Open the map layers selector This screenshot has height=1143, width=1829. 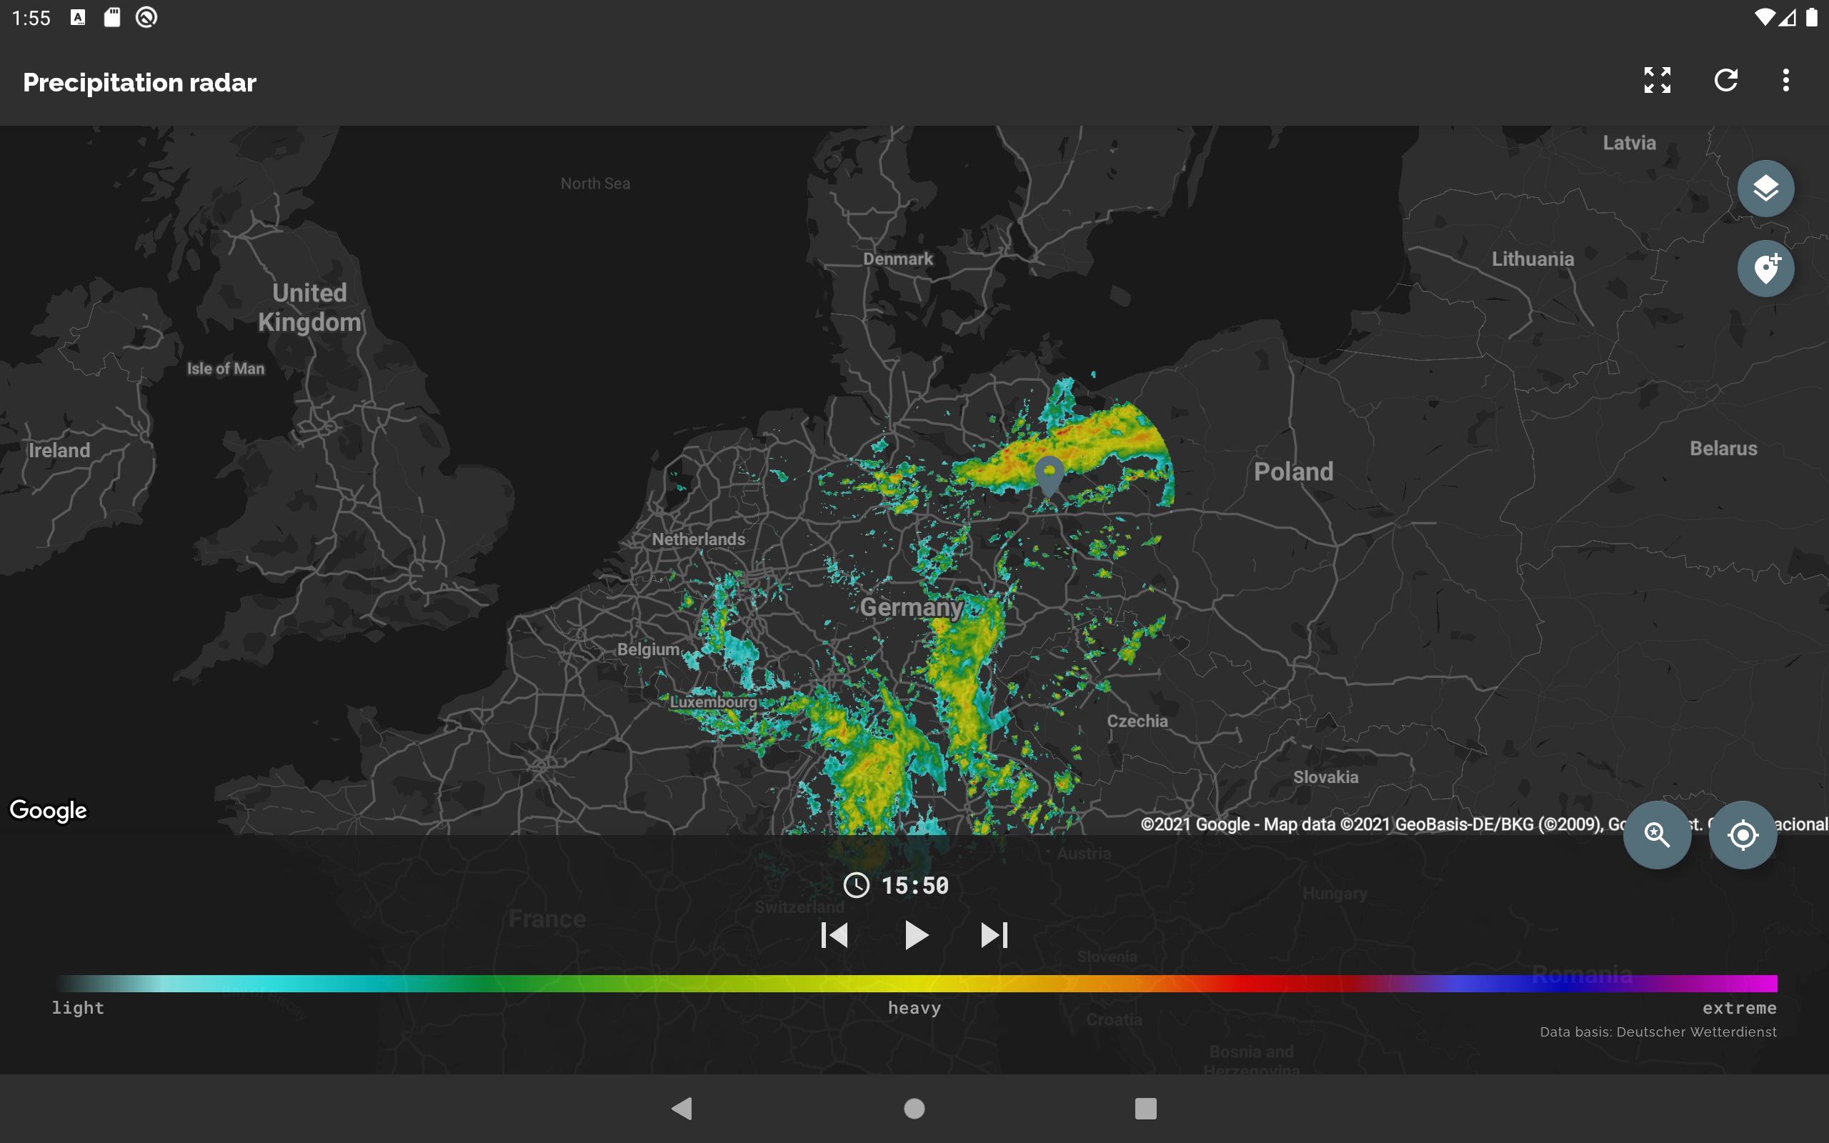pyautogui.click(x=1765, y=189)
